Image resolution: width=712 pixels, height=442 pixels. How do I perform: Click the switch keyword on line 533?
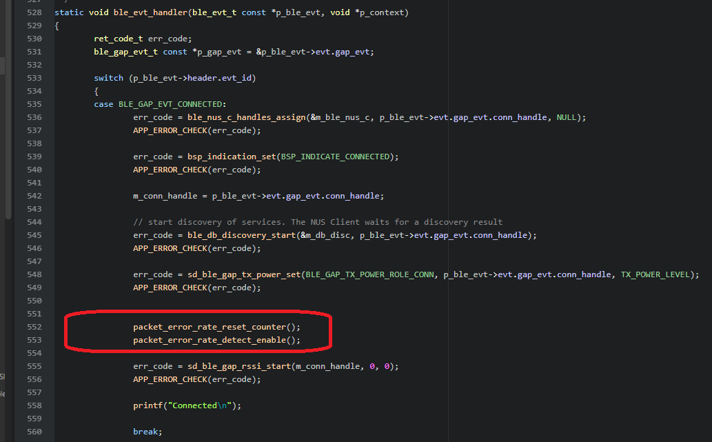coord(108,78)
